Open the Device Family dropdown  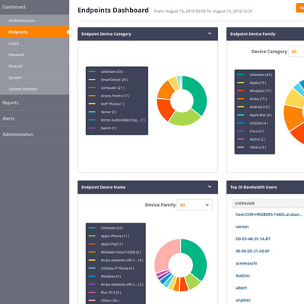195,205
